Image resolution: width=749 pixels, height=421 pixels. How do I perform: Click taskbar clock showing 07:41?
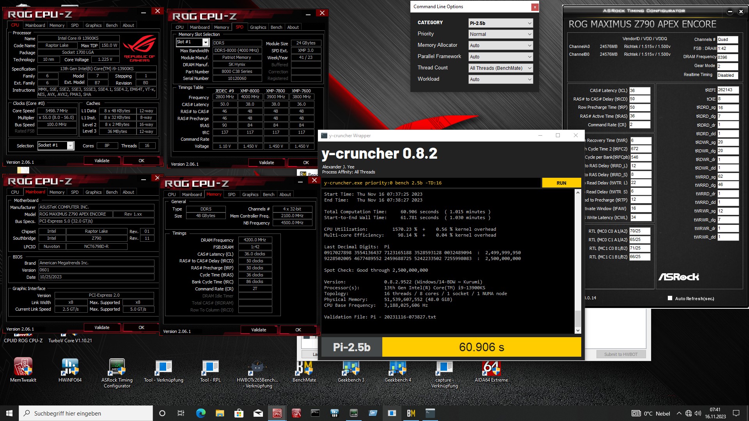coord(715,413)
